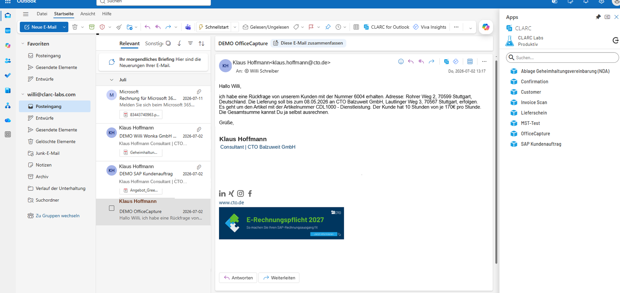This screenshot has height=293, width=620.
Task: Pin the message using the ribbon pin
Action: [x=328, y=27]
